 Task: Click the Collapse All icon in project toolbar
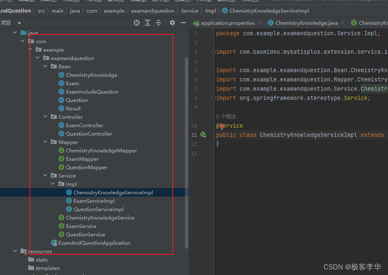click(x=158, y=23)
